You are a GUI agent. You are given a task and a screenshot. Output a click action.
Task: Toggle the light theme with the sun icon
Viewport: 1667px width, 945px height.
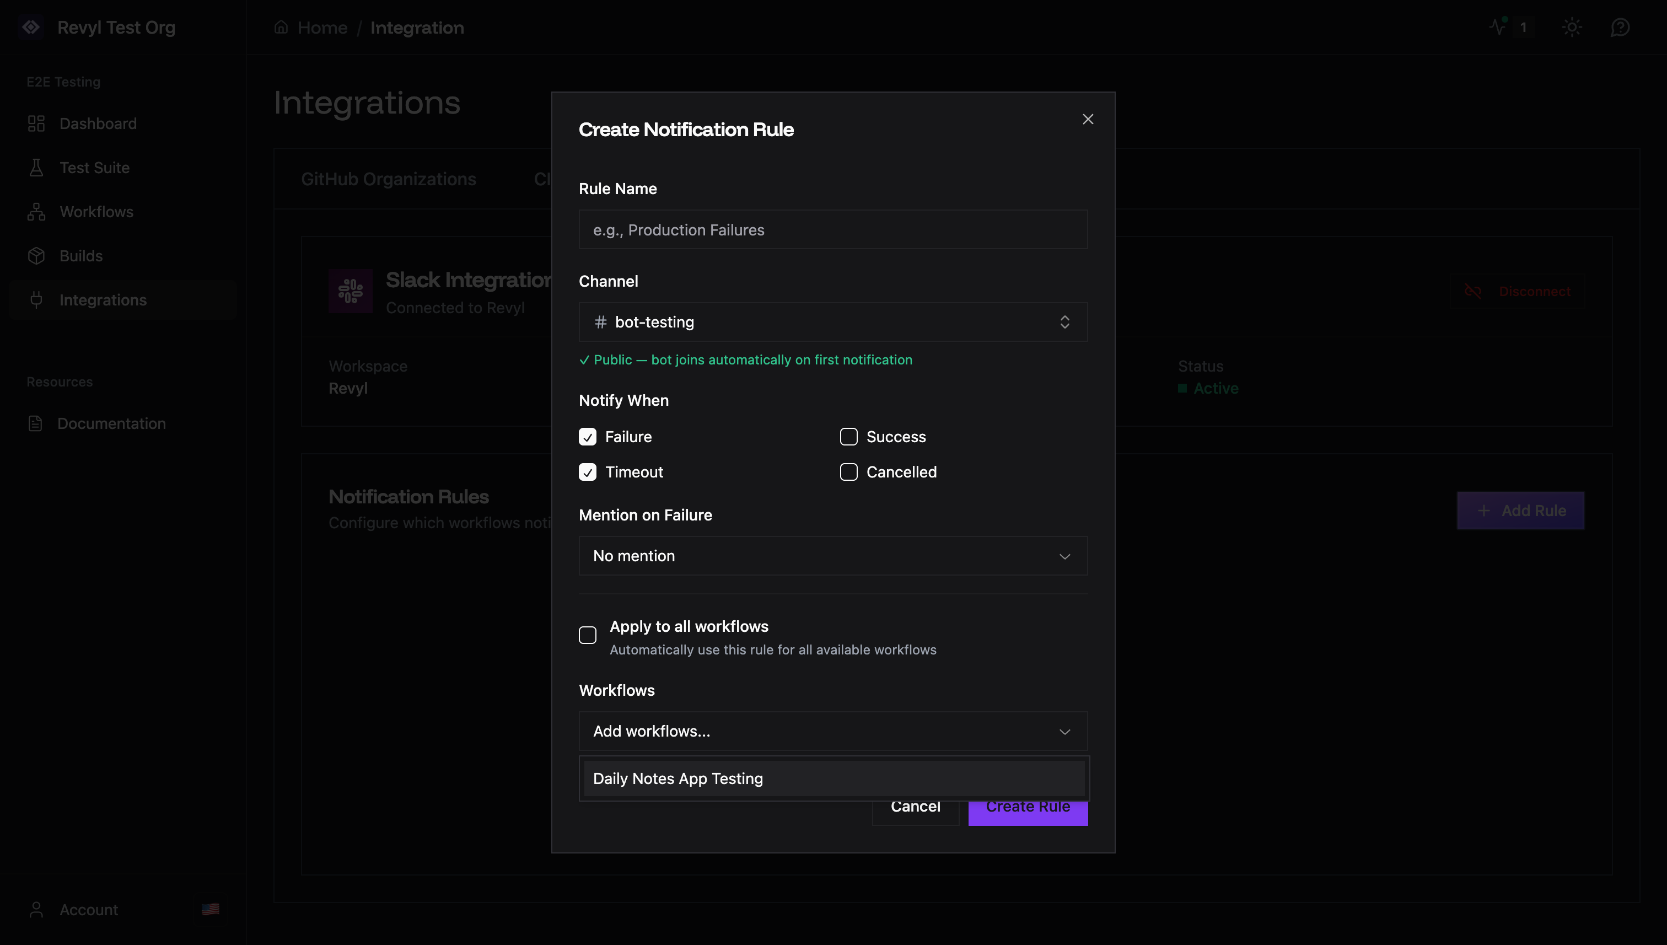(x=1572, y=27)
